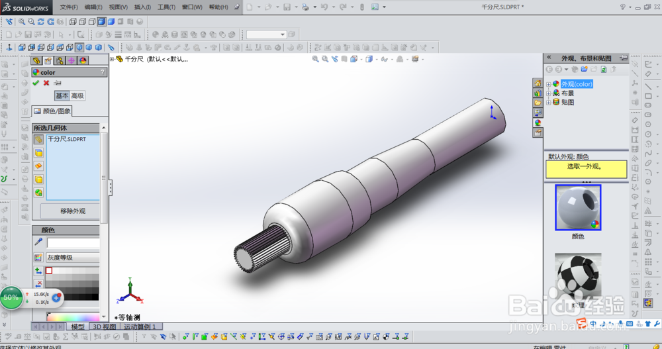Open PropertyManager tab icon
The image size is (662, 349).
point(48,60)
